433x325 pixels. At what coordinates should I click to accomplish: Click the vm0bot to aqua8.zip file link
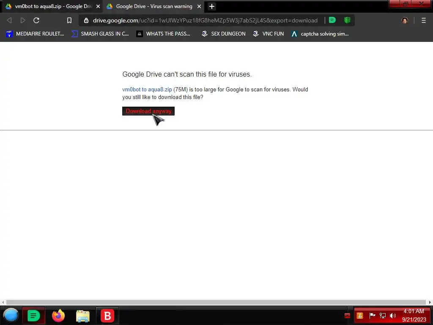[147, 90]
